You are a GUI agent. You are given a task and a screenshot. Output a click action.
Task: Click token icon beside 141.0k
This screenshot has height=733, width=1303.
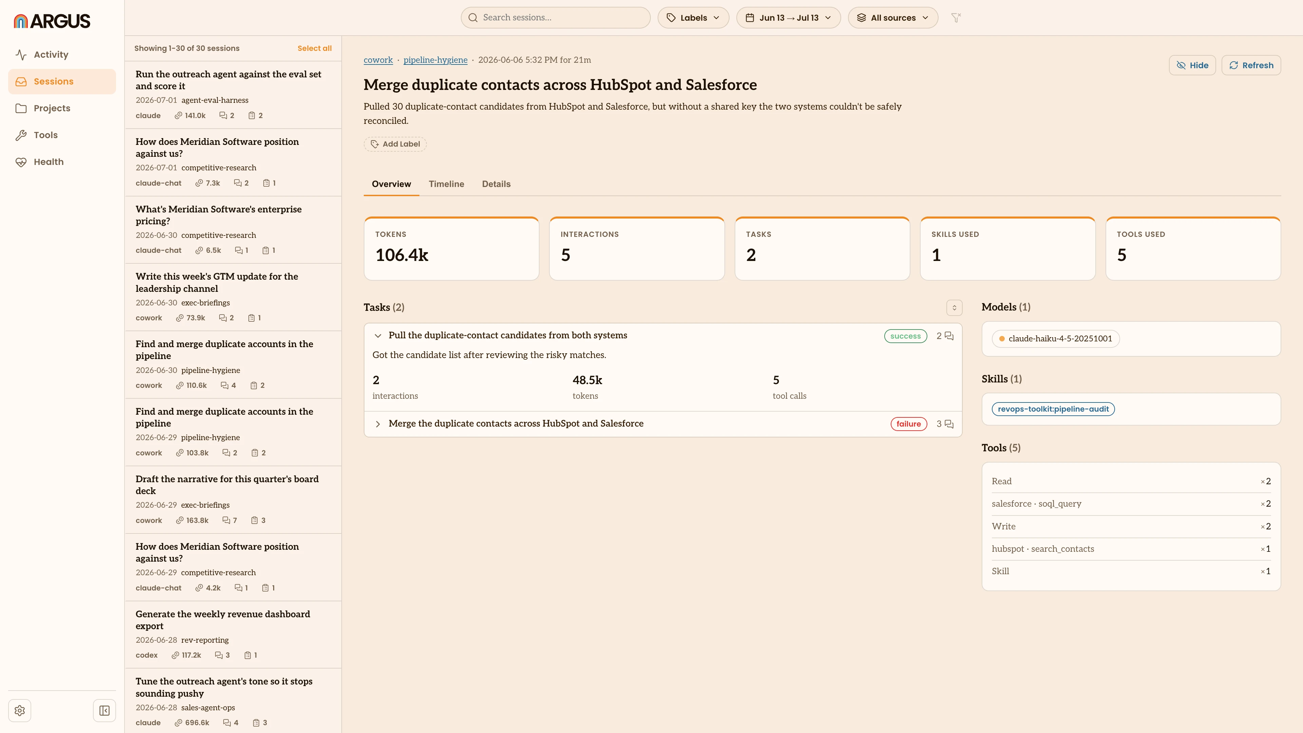[x=178, y=116]
